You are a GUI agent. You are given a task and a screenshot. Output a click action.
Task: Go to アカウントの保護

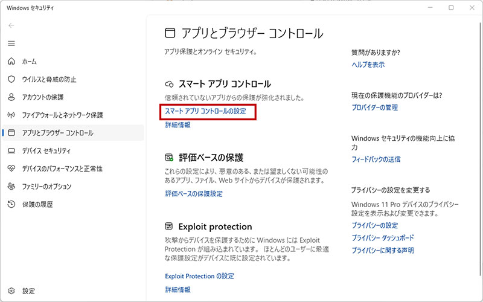(x=42, y=97)
